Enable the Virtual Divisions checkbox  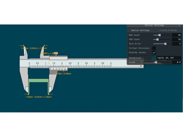click(x=154, y=48)
